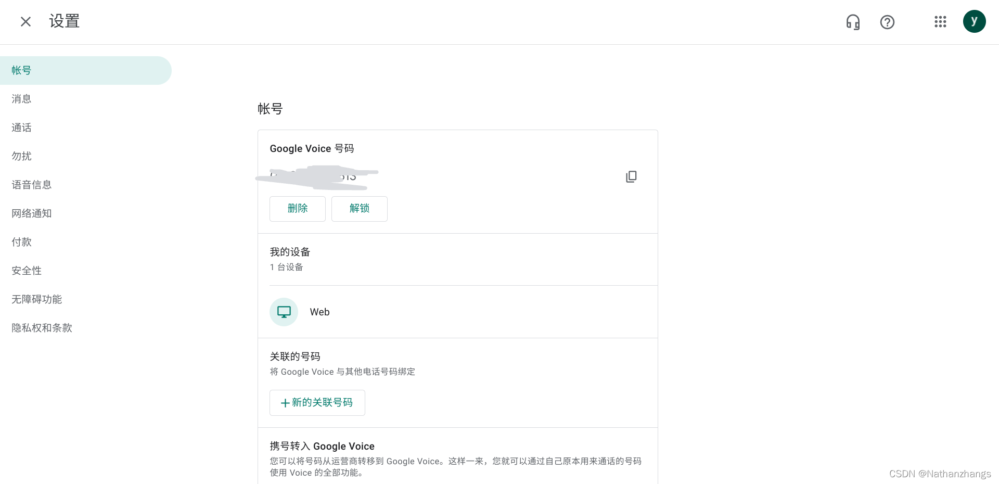The image size is (999, 484).
Task: Click the 设置 page title
Action: coord(65,21)
